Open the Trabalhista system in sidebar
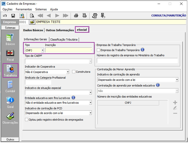The height and width of the screenshot is (143, 188). tap(10, 70)
